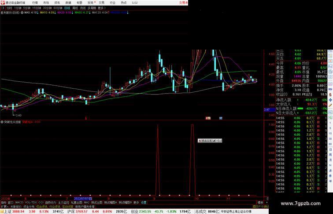333x214 pixels.
Task: Select the 季 period shortcut in right sidebar
Action: coord(330,176)
